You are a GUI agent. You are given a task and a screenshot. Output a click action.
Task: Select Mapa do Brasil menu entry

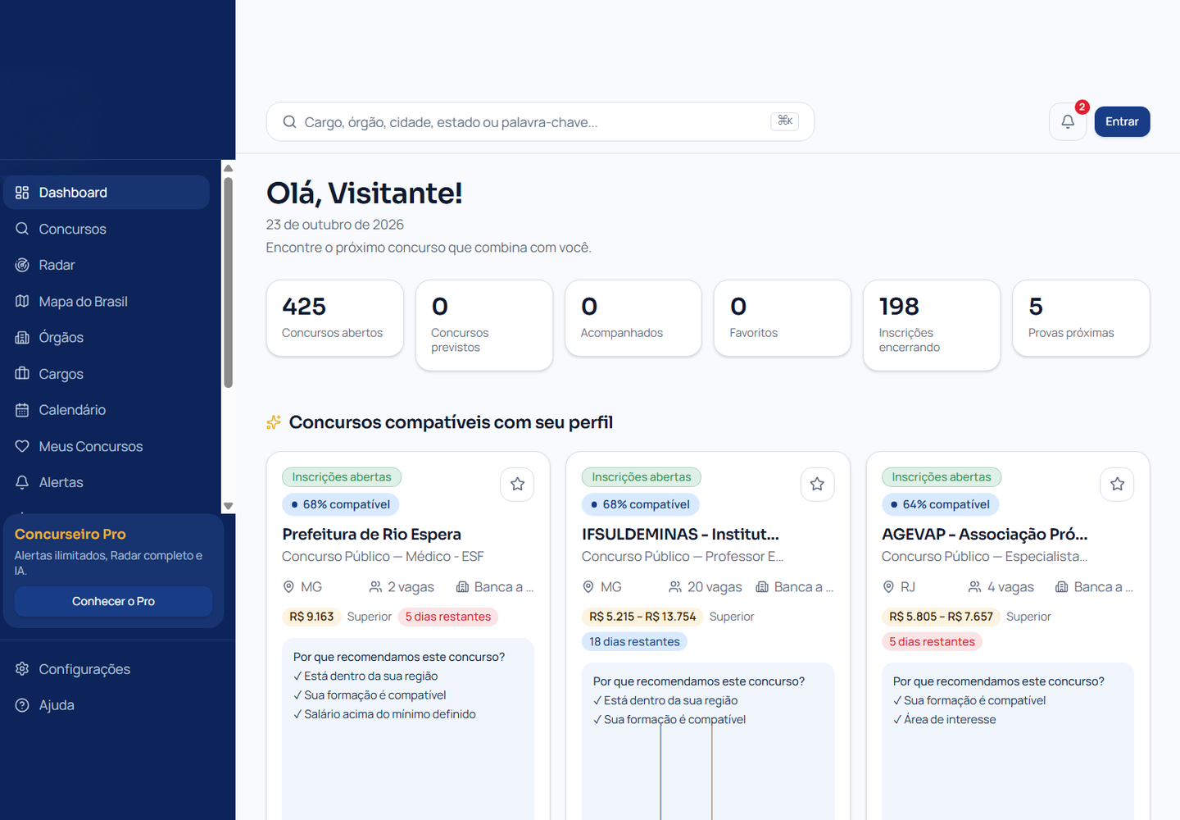[x=107, y=301]
